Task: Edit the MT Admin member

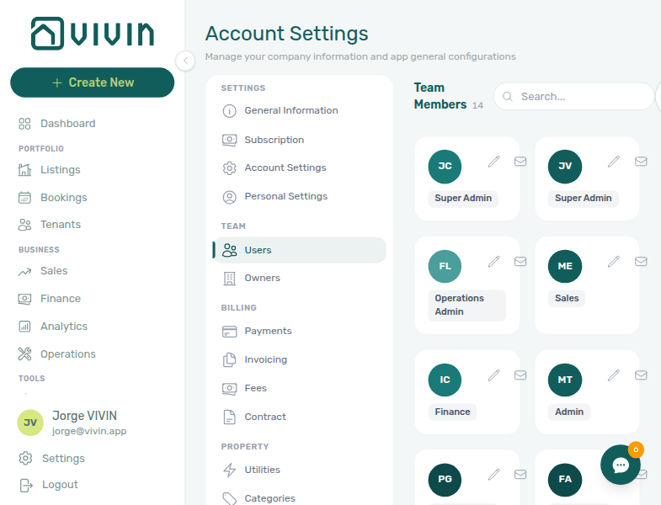Action: [614, 375]
